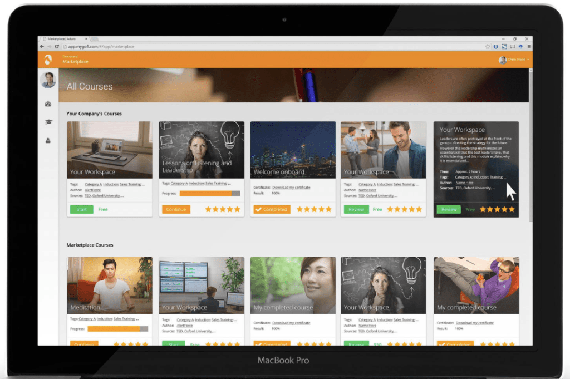Rate Lessons on Listening with fifth star

pos(237,209)
